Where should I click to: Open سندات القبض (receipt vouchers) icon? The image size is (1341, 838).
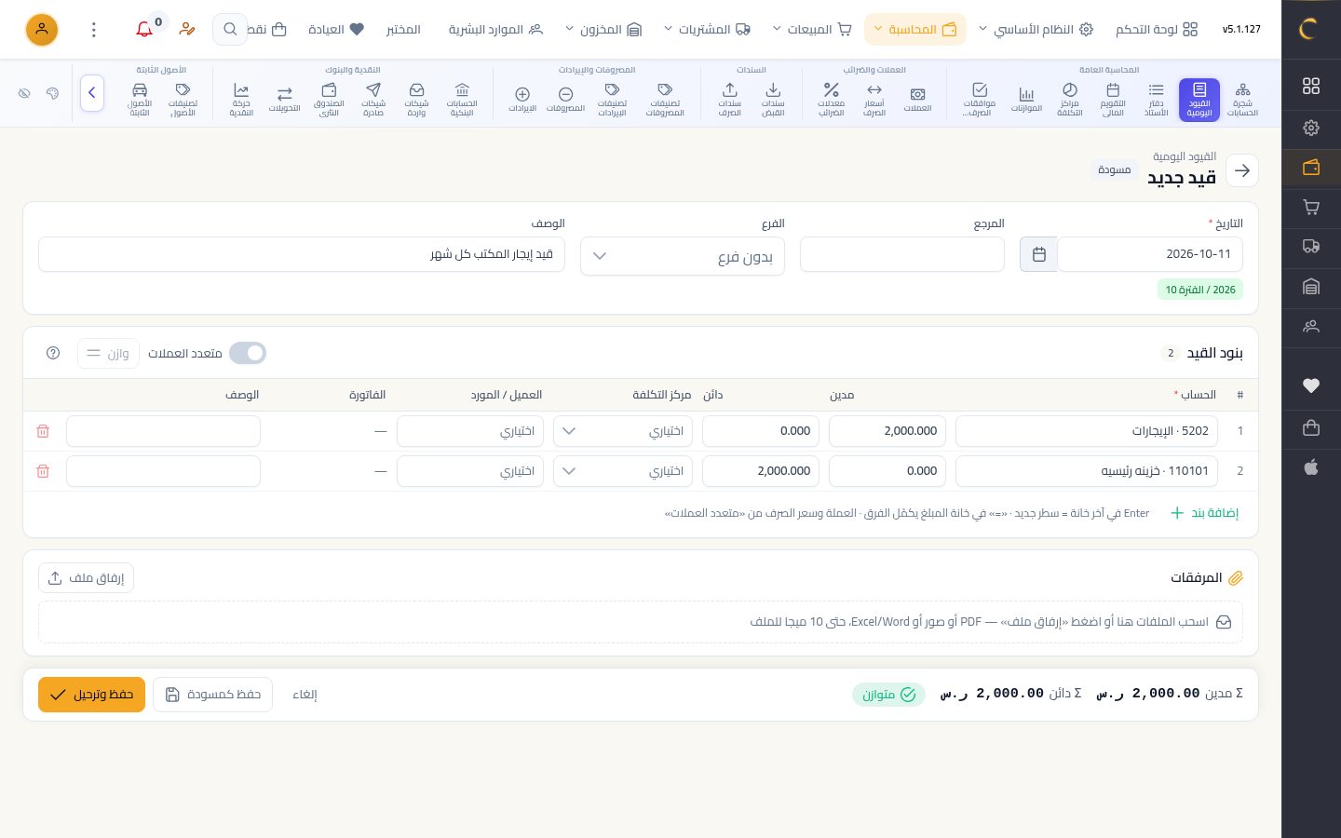tap(773, 100)
